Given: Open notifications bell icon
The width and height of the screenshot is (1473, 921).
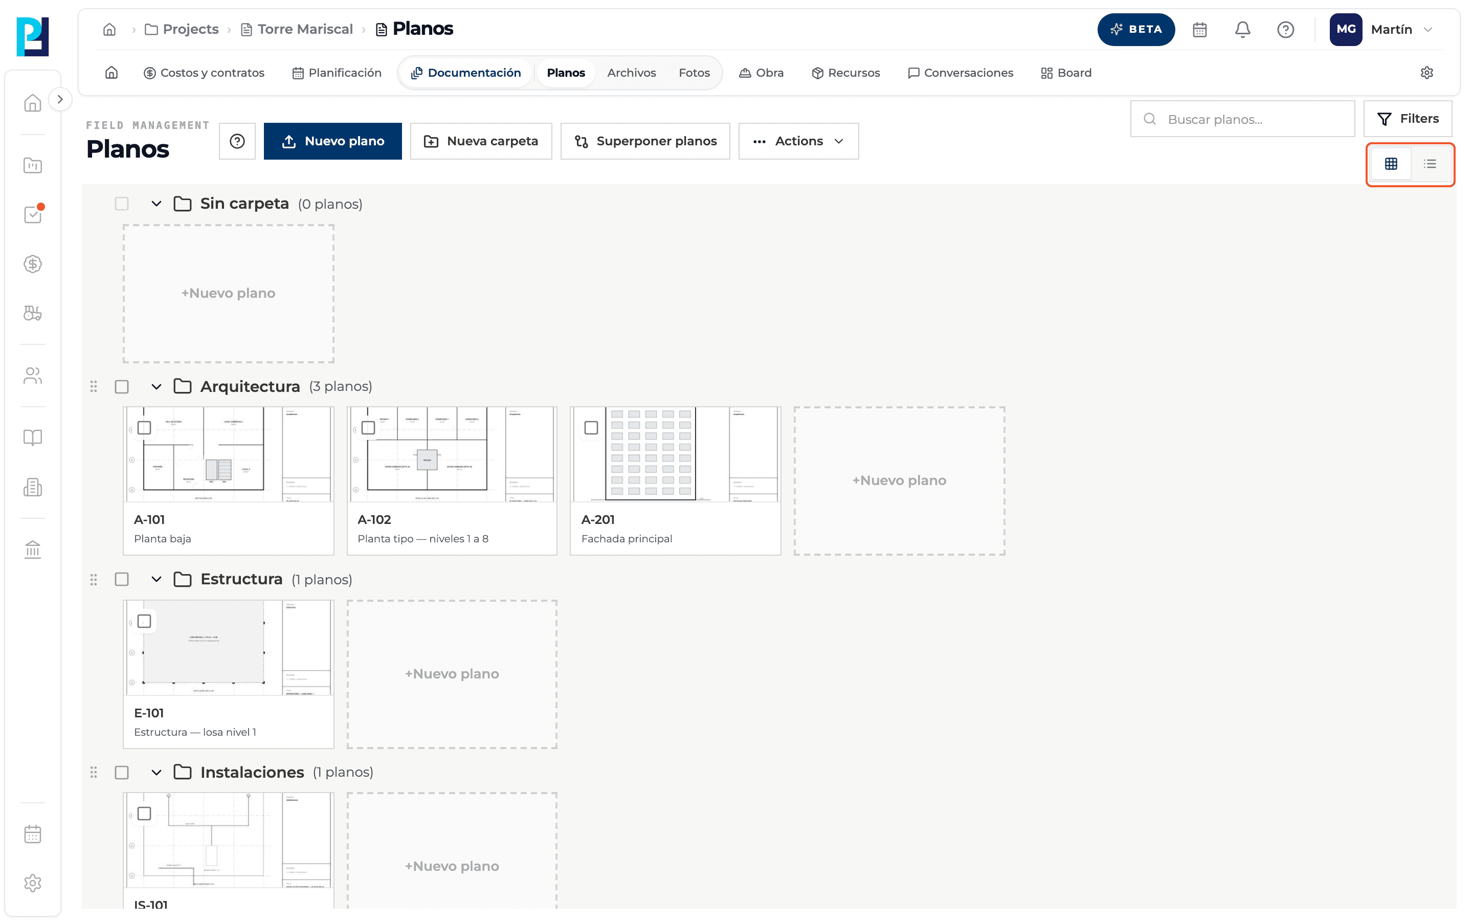Looking at the screenshot, I should coord(1242,29).
